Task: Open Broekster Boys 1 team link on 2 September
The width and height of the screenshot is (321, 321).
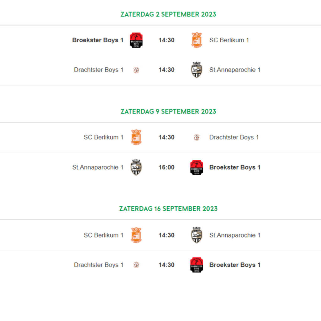Action: click(x=98, y=40)
